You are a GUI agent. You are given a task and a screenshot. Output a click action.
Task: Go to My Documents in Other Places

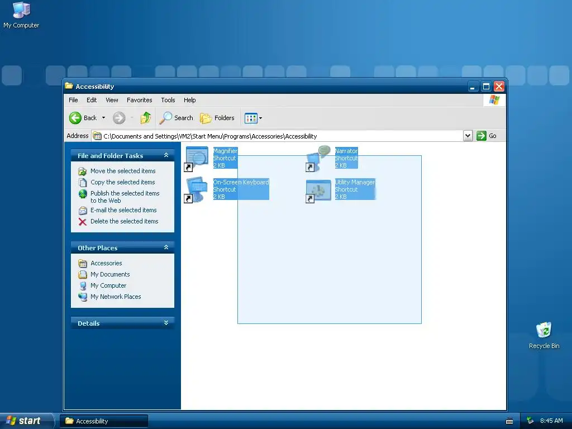[x=110, y=274]
